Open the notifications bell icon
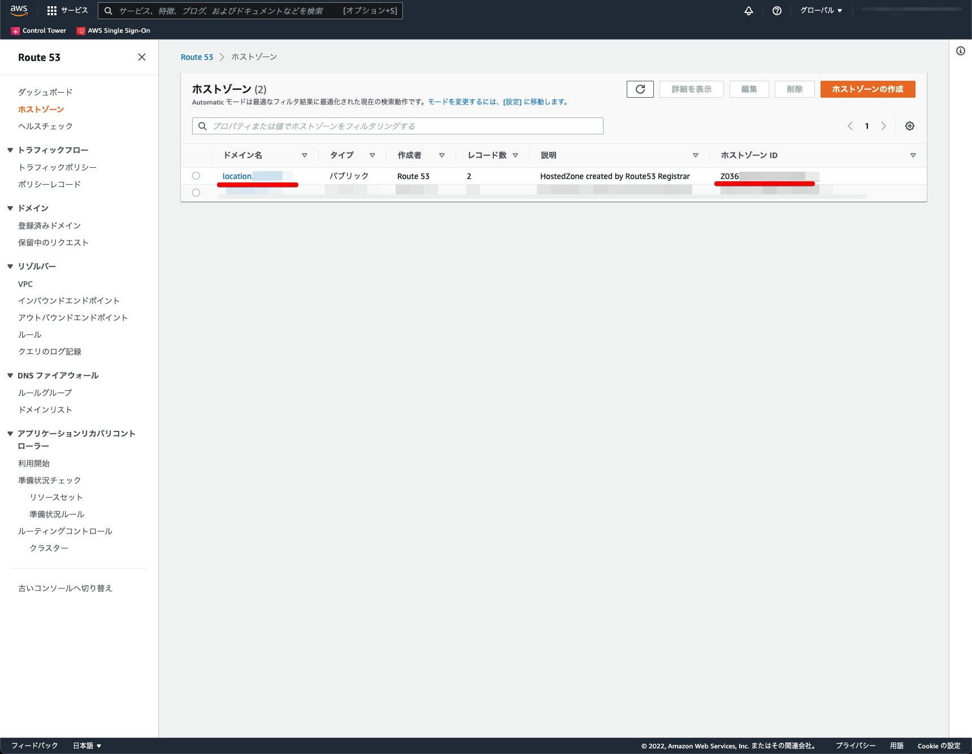 pyautogui.click(x=749, y=11)
